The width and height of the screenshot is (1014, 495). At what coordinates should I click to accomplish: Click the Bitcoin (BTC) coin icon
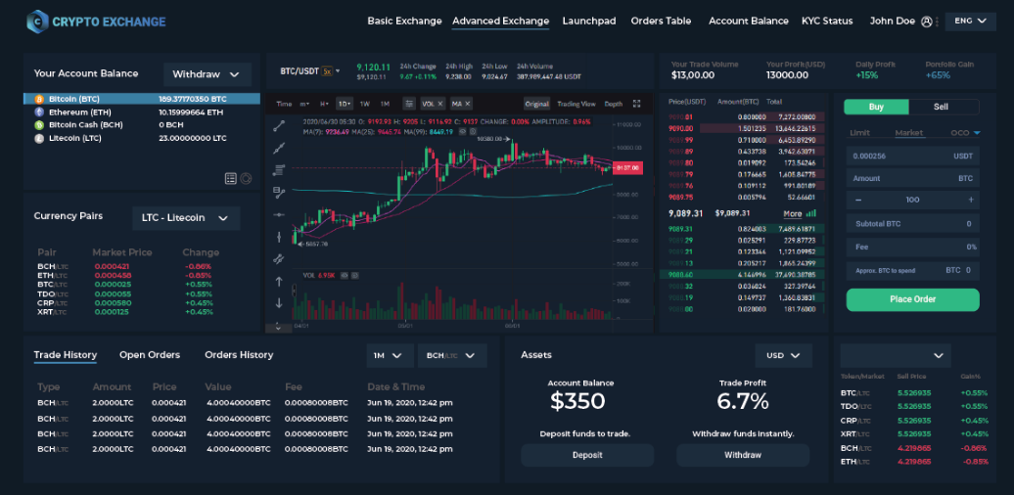click(39, 100)
